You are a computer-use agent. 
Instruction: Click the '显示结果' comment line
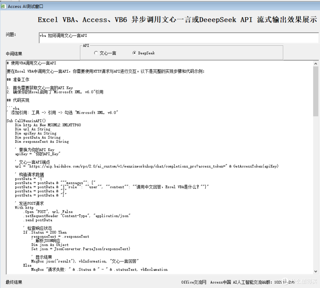pyautogui.click(x=42, y=257)
